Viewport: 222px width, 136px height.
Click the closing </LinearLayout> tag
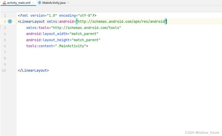tap(33, 70)
